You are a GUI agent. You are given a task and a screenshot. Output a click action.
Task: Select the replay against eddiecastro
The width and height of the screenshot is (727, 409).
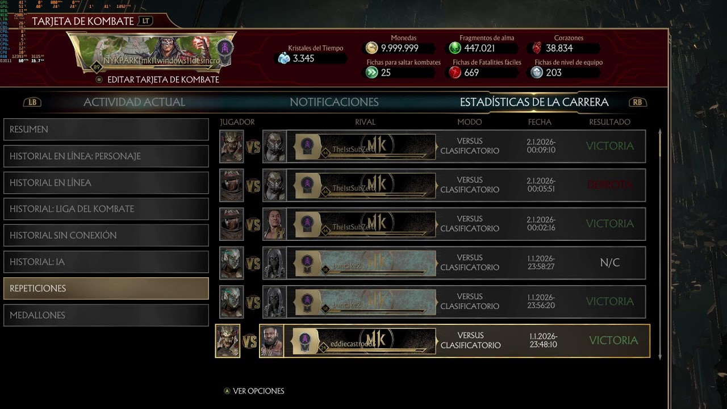coord(432,341)
